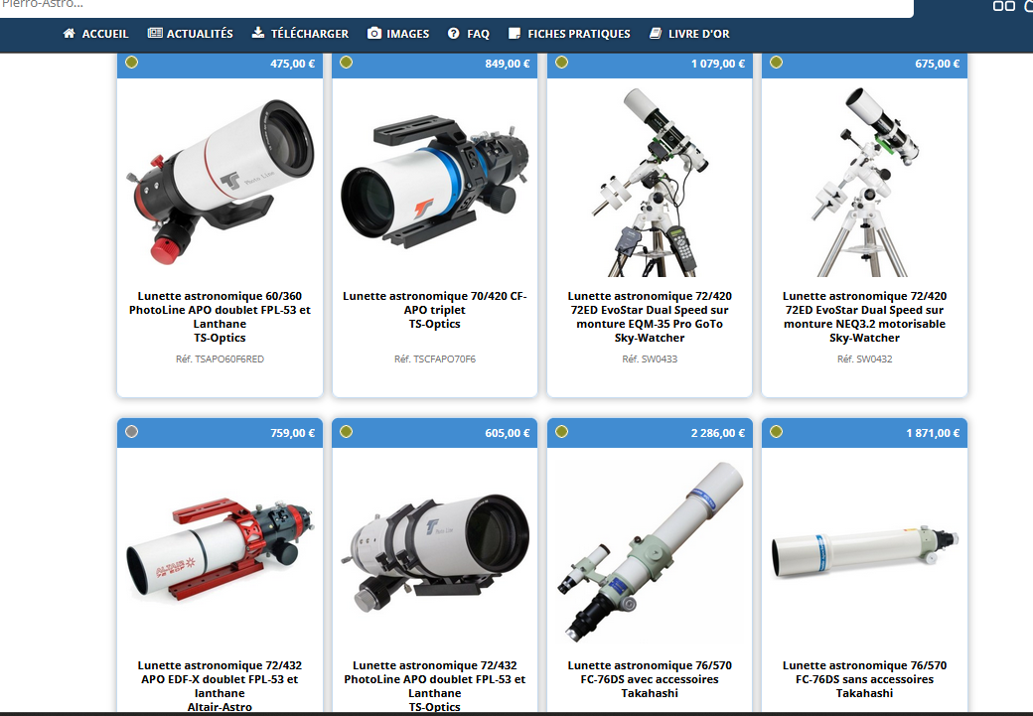Click the 1 079,00 € price label
This screenshot has height=716, width=1033.
click(718, 64)
